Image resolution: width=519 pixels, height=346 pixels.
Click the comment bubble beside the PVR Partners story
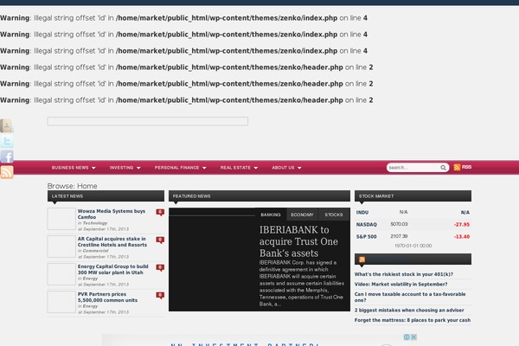tap(160, 295)
